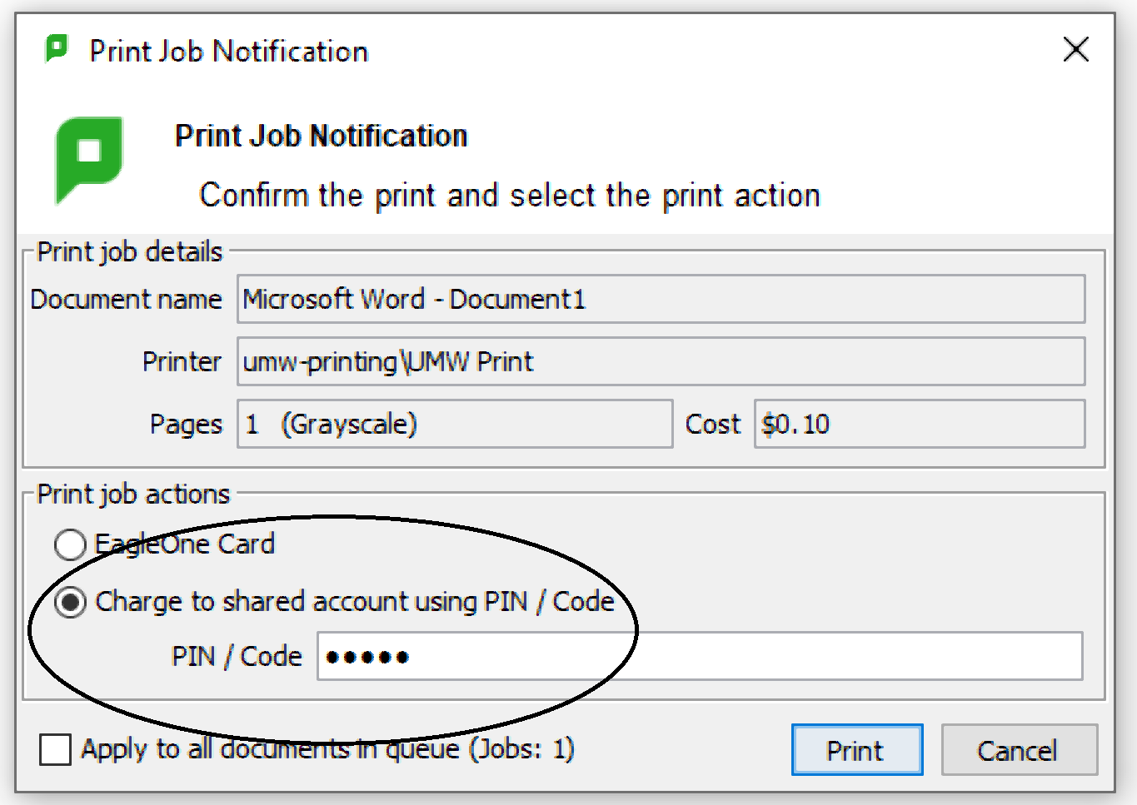The image size is (1137, 805).
Task: Click the Cost field showing $0.10
Action: 916,424
